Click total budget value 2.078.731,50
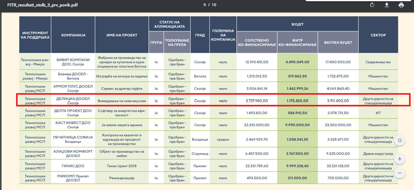Image resolution: width=414 pixels, height=190 pixels. tap(338, 113)
